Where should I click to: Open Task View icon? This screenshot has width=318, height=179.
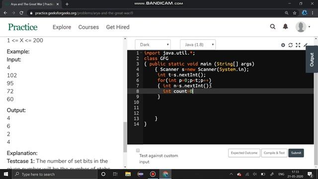pyautogui.click(x=115, y=174)
